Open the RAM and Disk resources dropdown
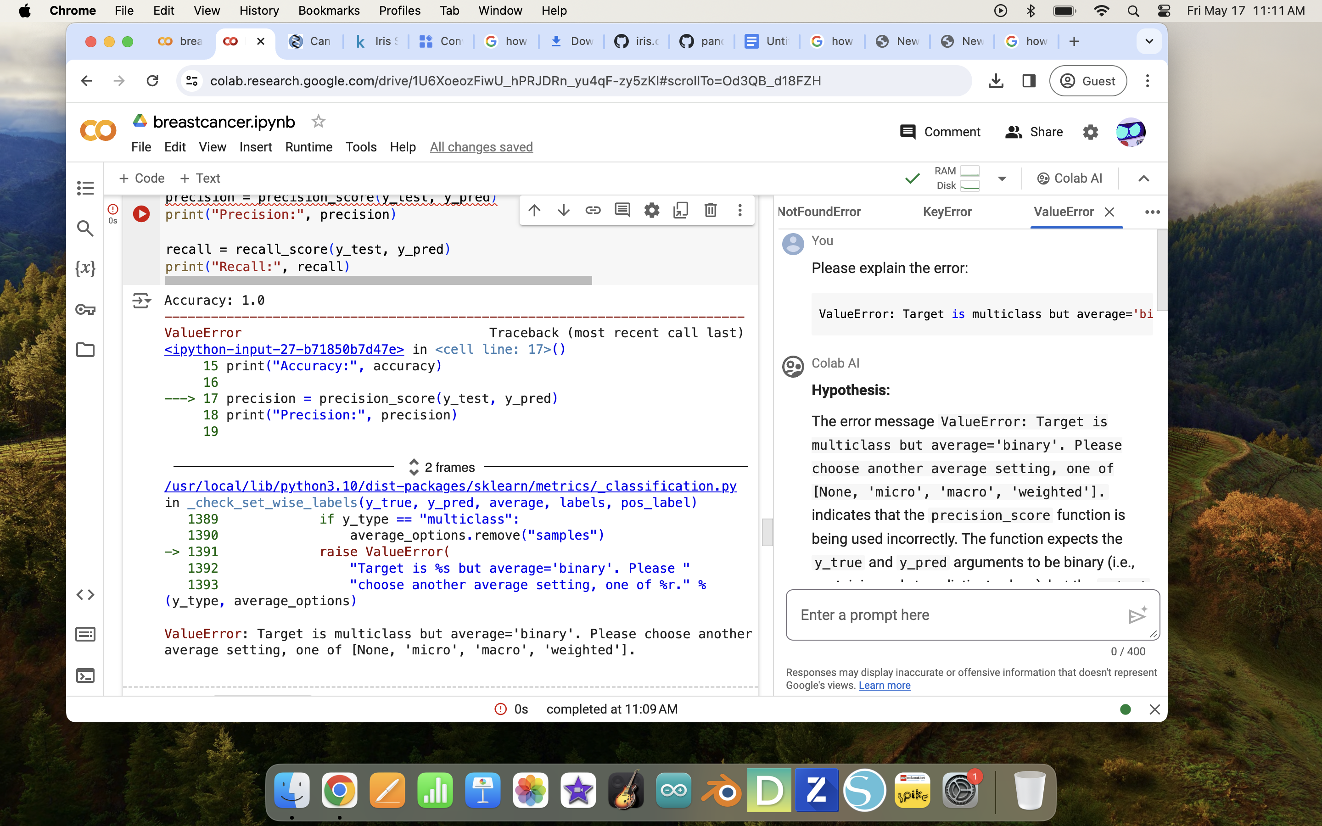This screenshot has width=1322, height=826. coord(1002,179)
